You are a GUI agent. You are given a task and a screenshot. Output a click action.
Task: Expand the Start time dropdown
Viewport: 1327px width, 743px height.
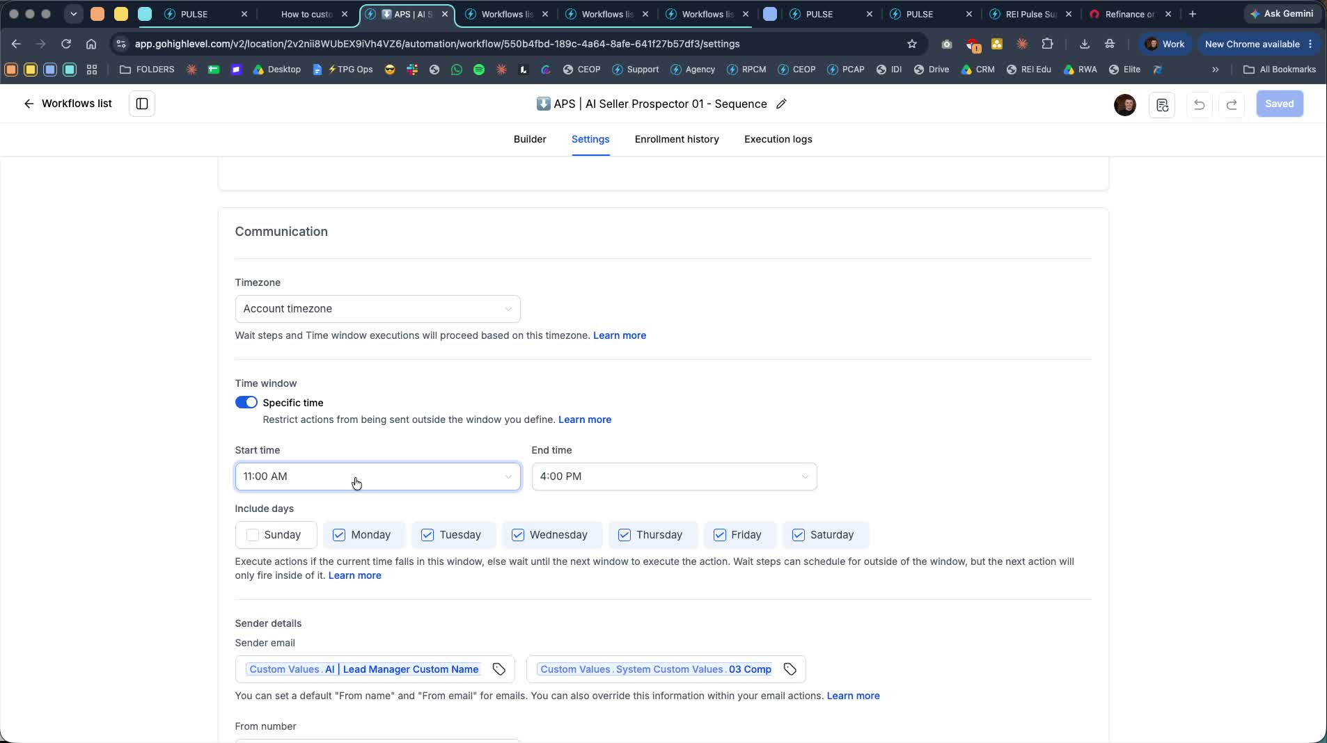(378, 477)
